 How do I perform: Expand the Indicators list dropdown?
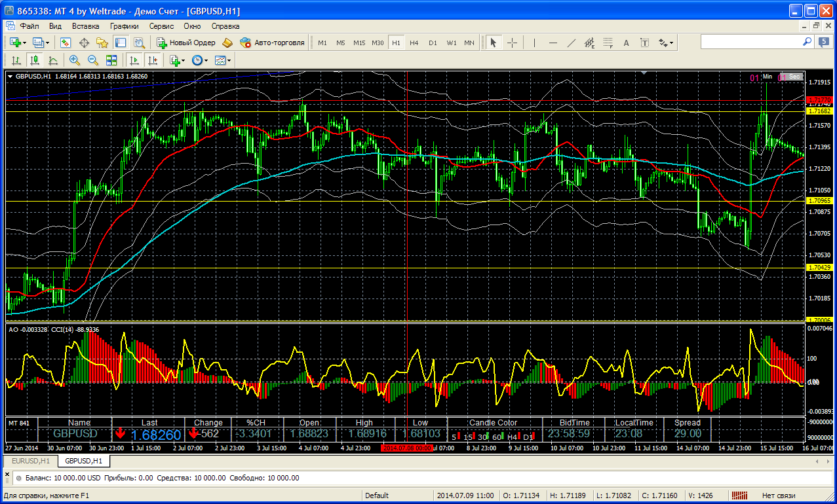tap(184, 60)
